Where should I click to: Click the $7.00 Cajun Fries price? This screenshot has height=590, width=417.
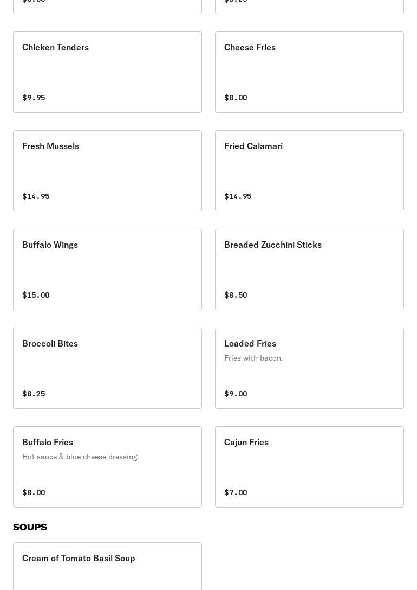(236, 492)
